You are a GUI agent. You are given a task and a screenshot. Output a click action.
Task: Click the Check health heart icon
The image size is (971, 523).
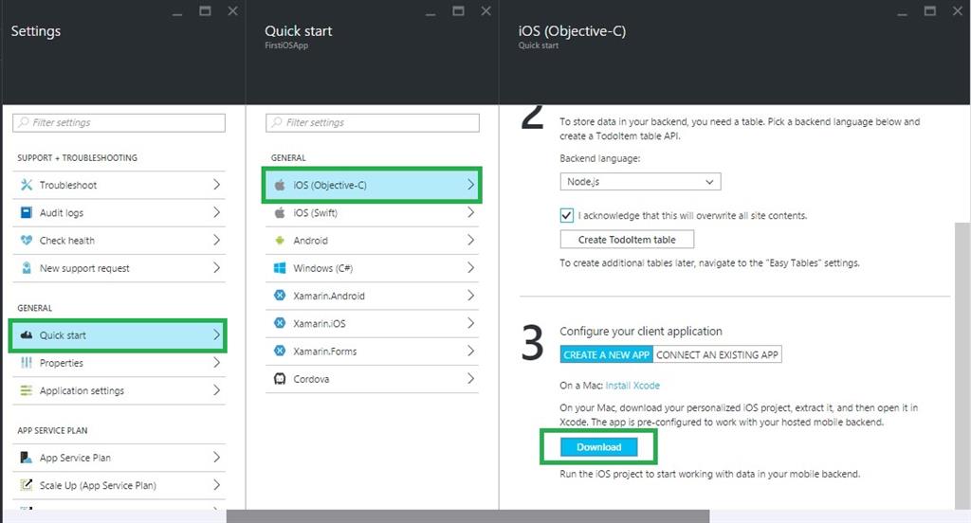(x=26, y=240)
